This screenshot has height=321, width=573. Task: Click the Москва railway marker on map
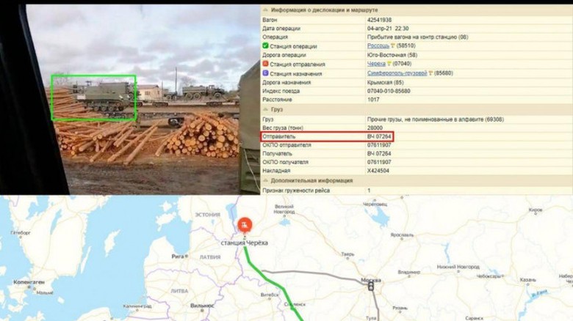pos(370,287)
